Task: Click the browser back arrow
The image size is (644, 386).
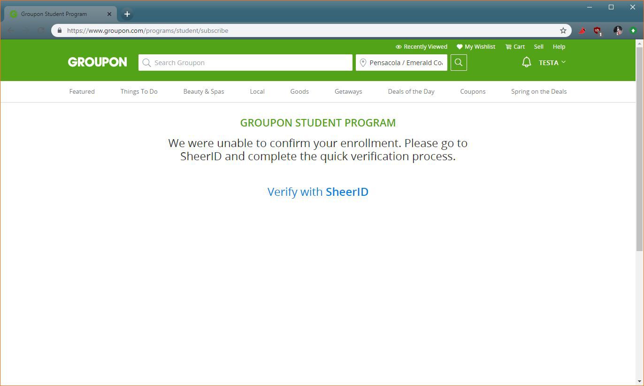Action: click(x=10, y=30)
